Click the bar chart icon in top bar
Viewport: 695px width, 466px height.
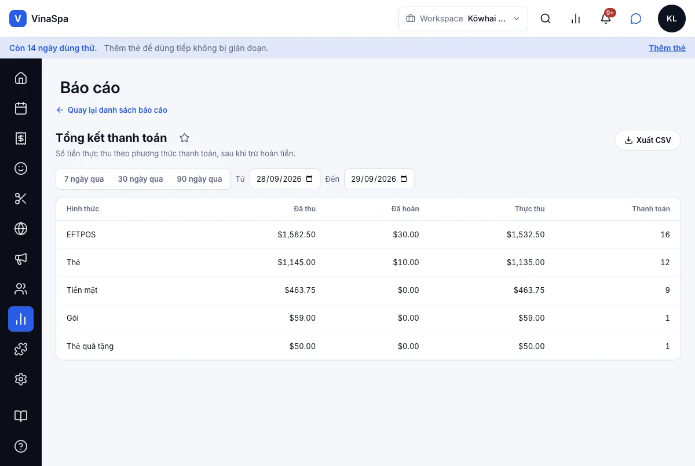[x=576, y=19]
